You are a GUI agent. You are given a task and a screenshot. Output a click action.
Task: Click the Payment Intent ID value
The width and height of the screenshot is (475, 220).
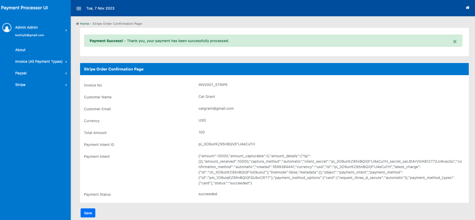click(227, 144)
